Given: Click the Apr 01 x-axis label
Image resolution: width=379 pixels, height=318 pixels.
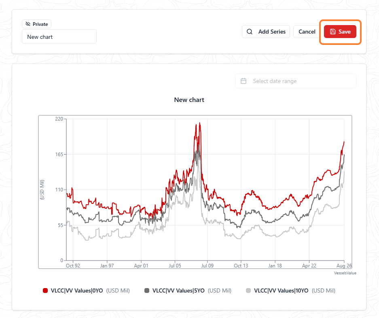Looking at the screenshot, I should pos(141,265).
